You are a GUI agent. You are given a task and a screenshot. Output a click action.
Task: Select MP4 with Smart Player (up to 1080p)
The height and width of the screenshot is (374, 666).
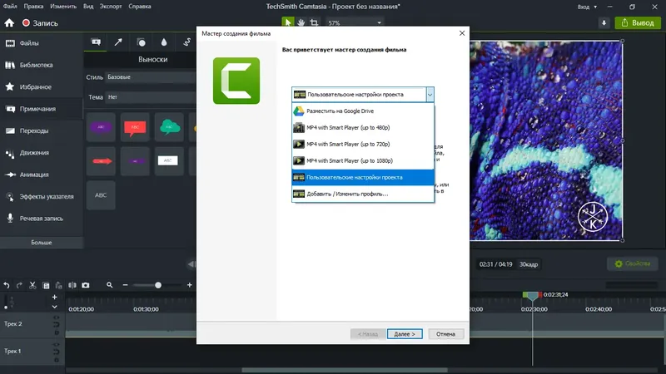pos(363,160)
